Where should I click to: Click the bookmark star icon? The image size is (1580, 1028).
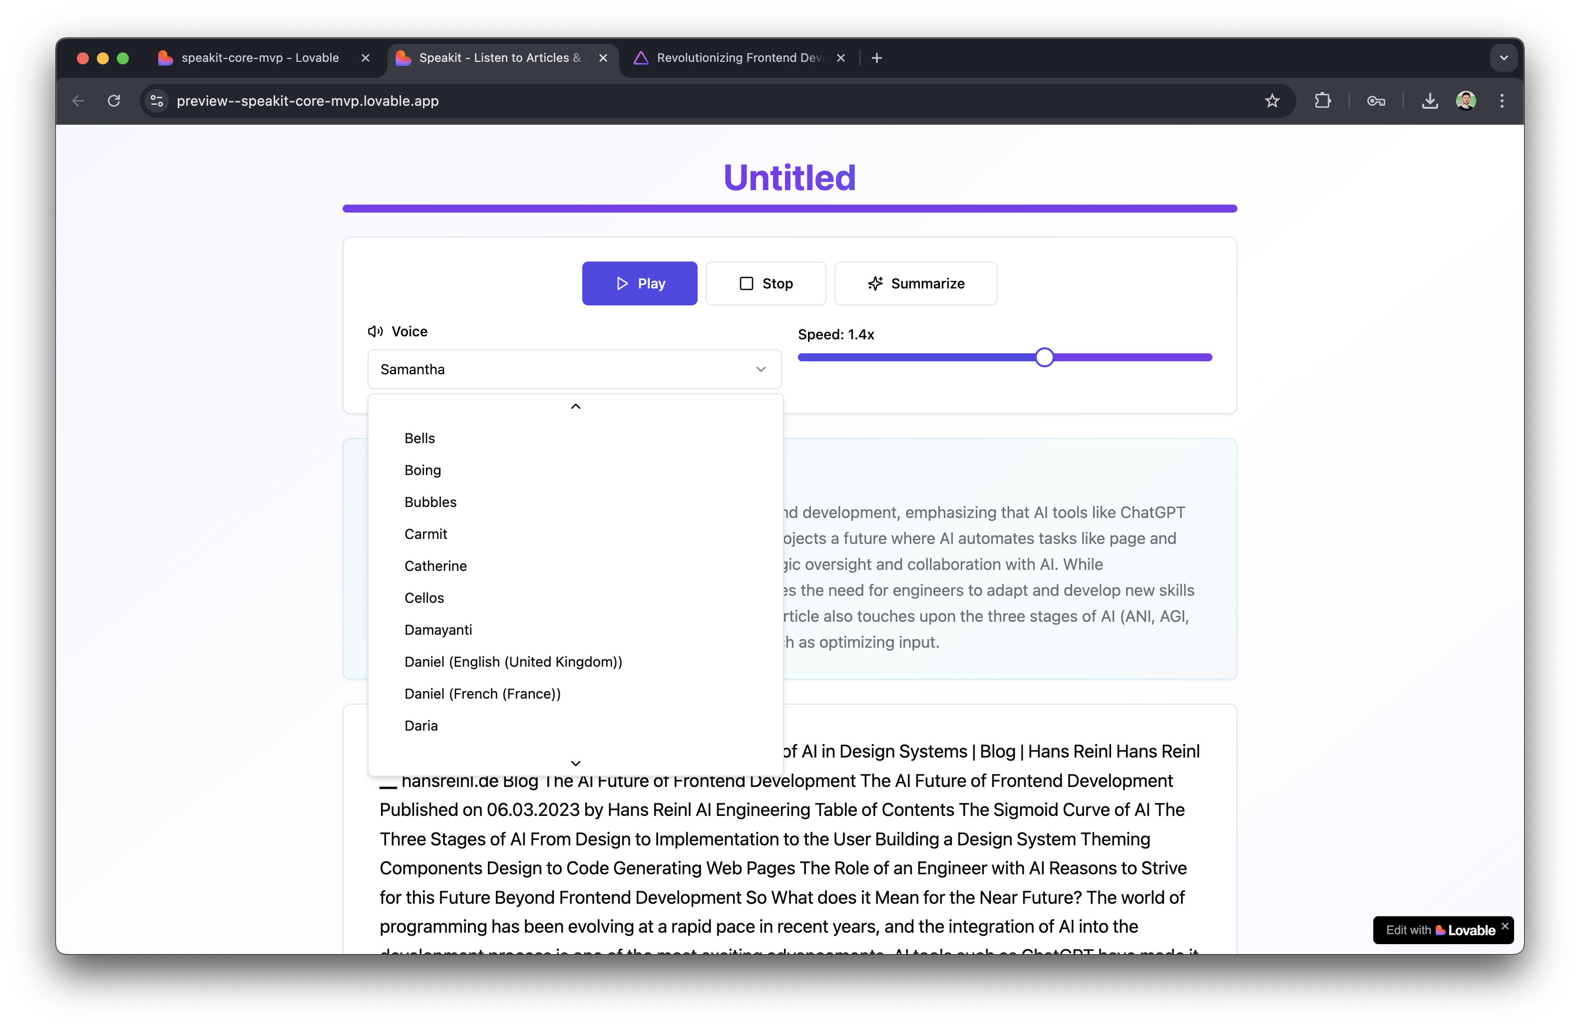click(x=1271, y=101)
